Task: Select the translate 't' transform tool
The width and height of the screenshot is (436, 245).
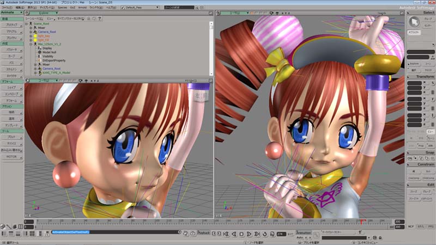Action: 433,115
